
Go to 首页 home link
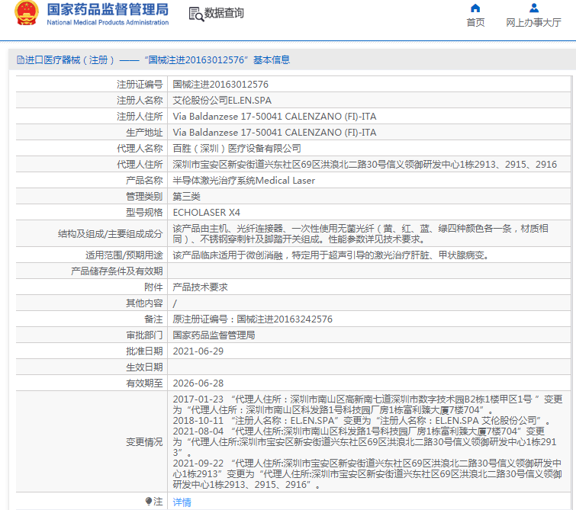[475, 23]
